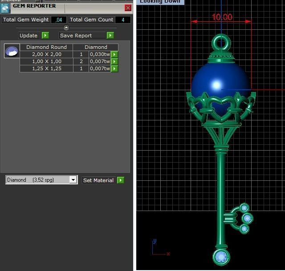
Task: Click green arrow for 2,00 X 2,00 row
Action: pyautogui.click(x=114, y=55)
